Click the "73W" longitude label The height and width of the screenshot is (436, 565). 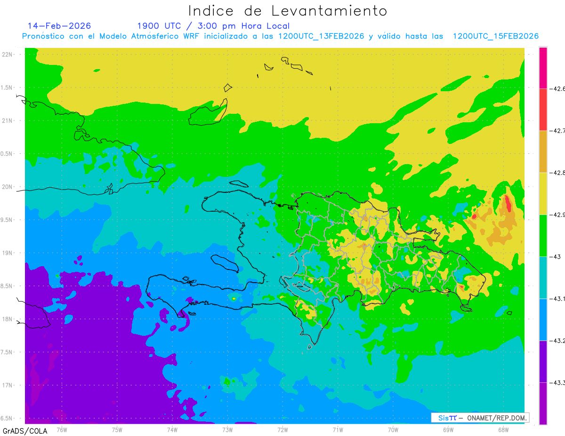click(x=227, y=430)
